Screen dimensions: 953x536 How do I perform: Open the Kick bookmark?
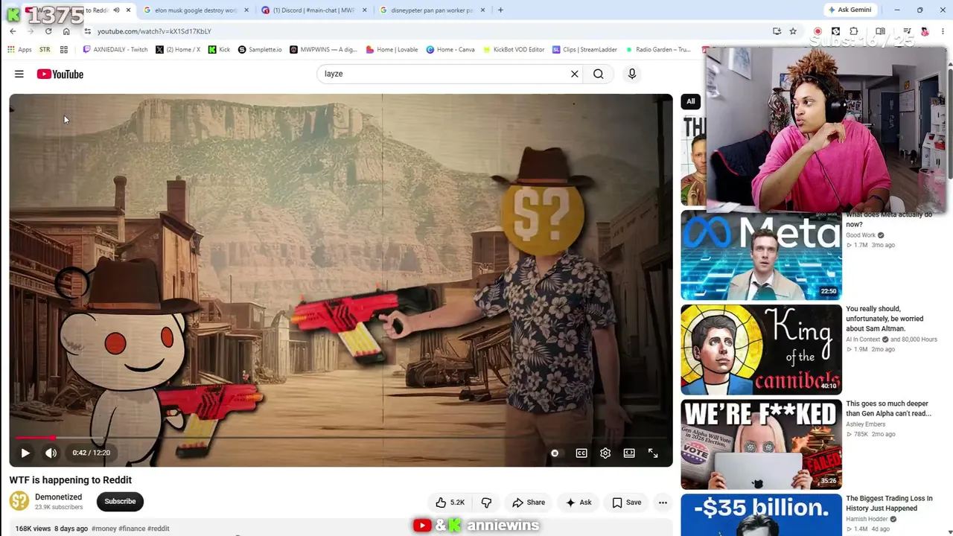(220, 50)
